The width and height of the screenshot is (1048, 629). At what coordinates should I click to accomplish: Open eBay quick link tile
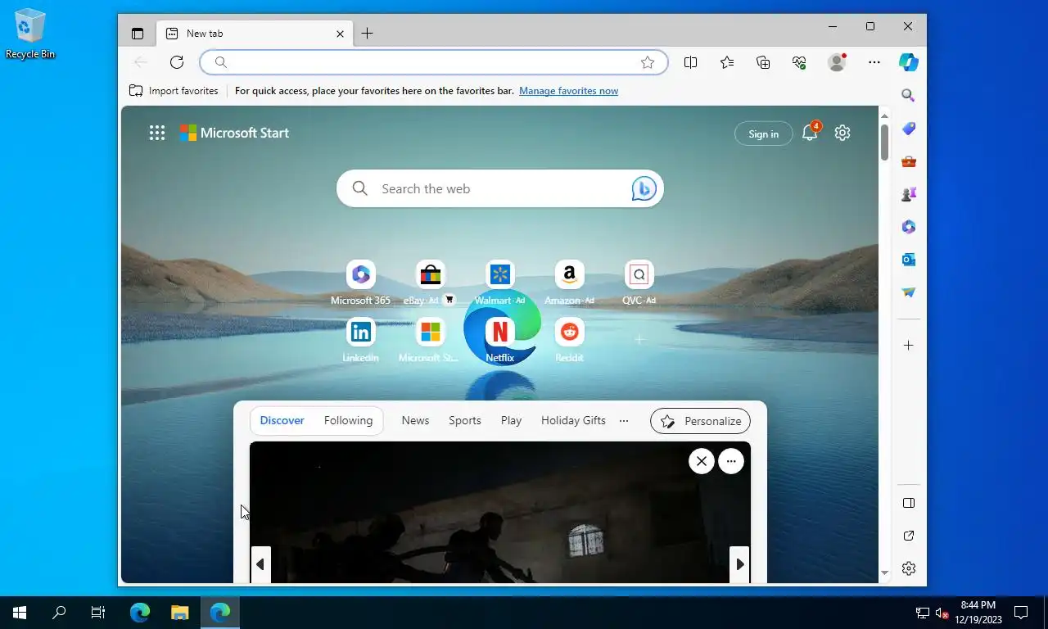point(430,283)
